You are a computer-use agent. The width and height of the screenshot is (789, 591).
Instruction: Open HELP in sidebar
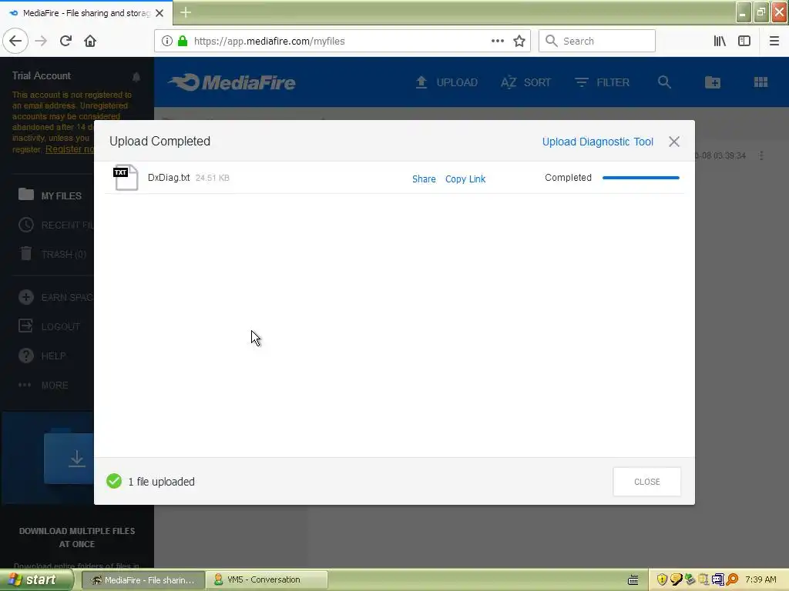coord(42,356)
